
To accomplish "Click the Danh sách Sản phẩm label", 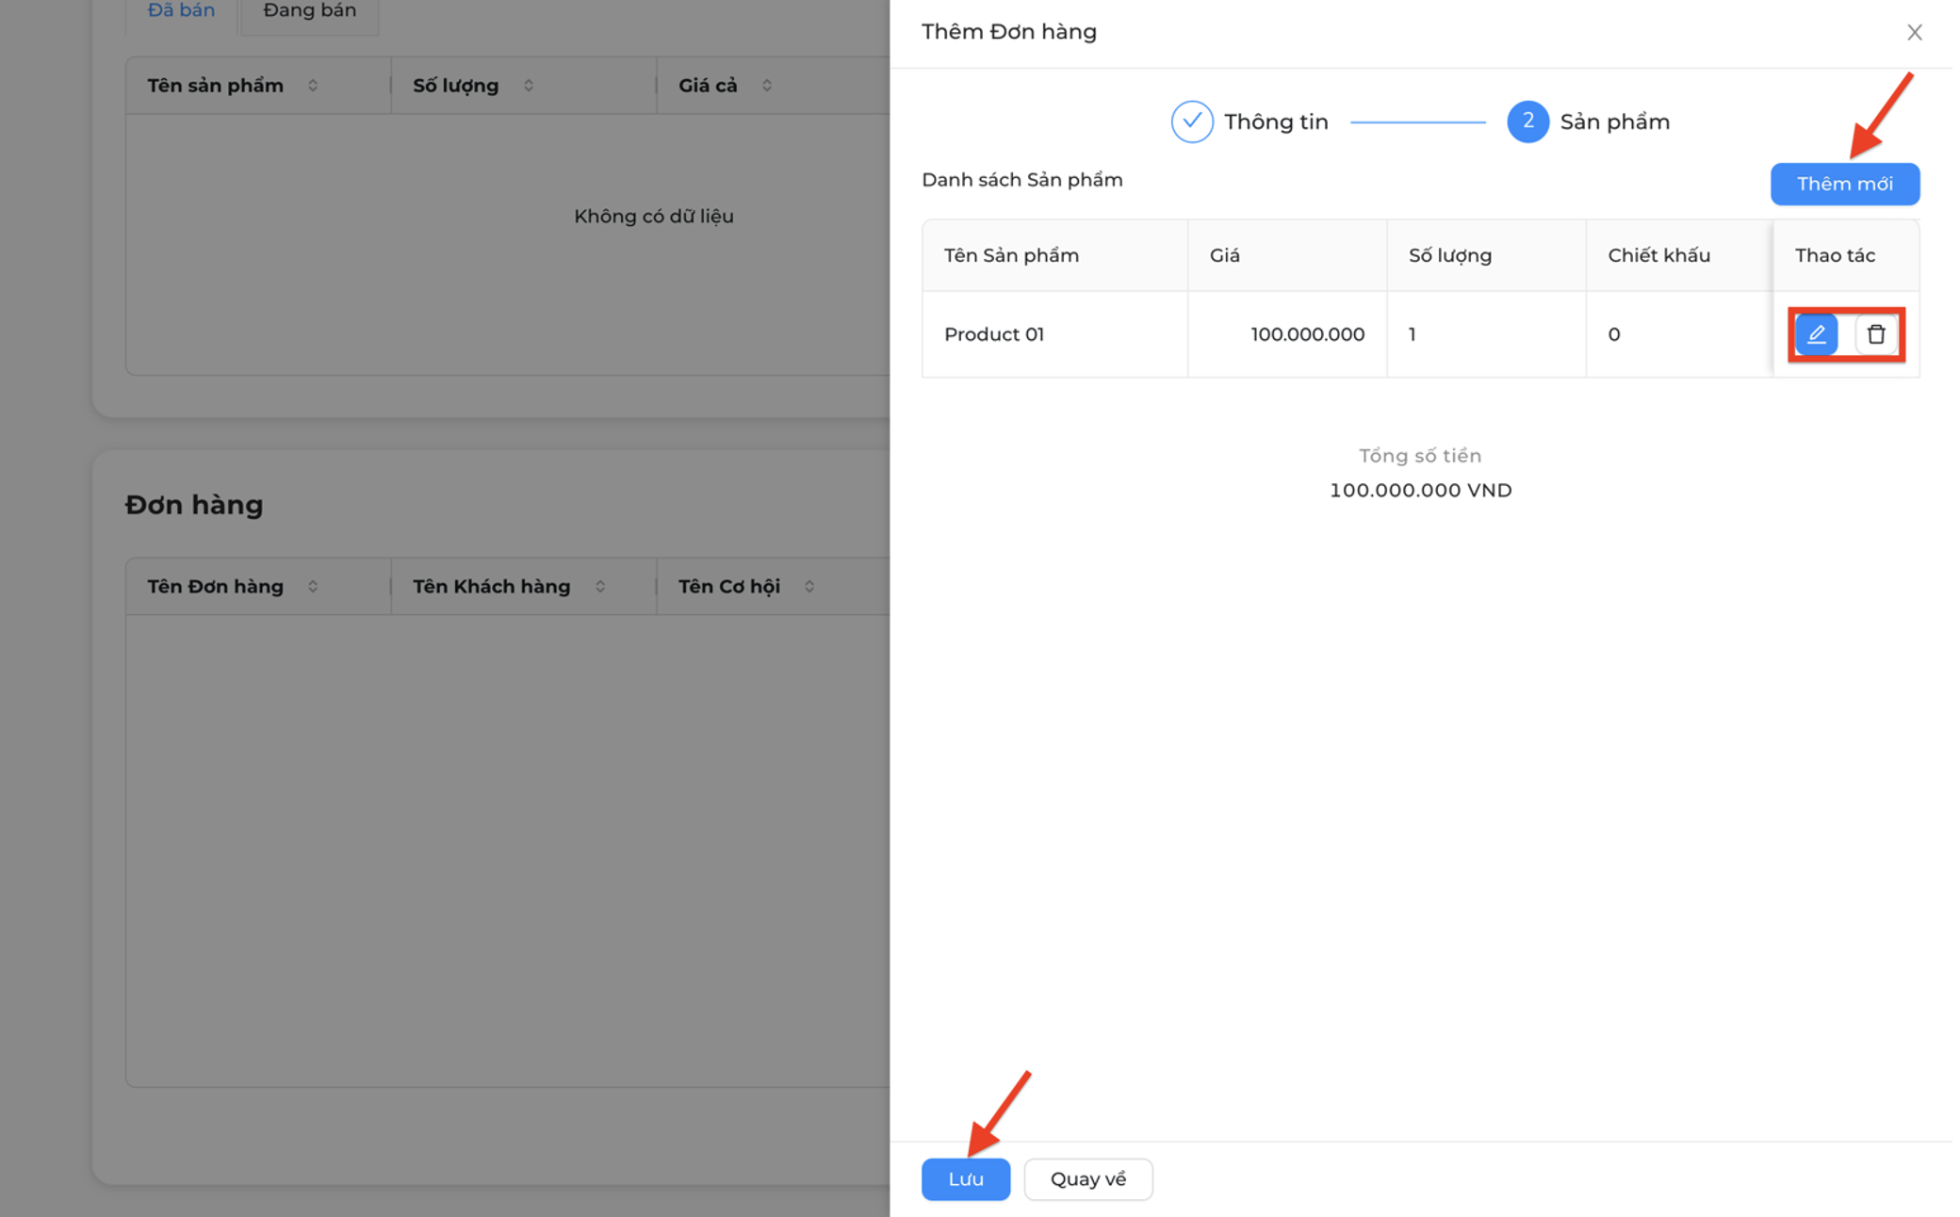I will pos(1021,180).
